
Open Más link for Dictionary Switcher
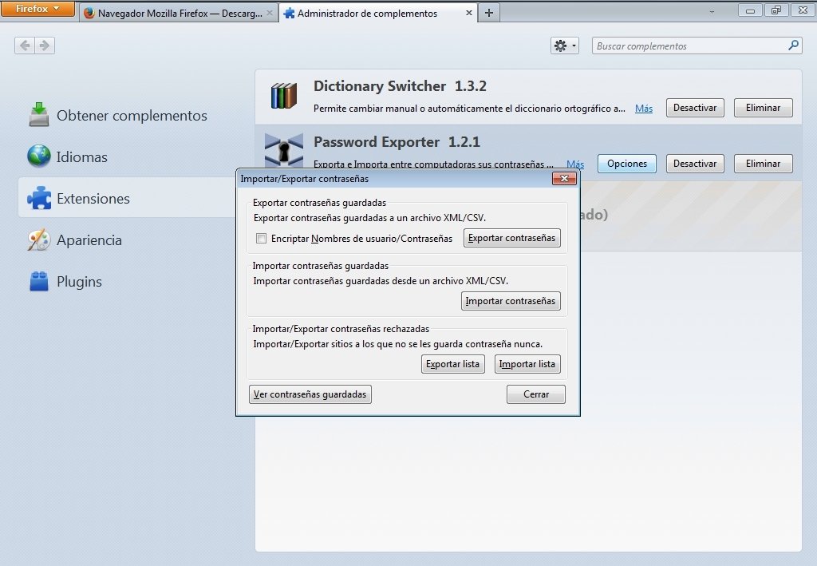pos(644,109)
